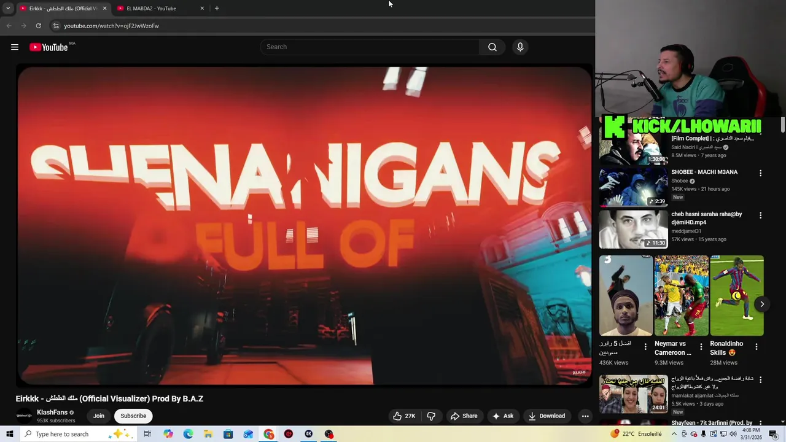Viewport: 786px width, 442px height.
Task: Open options for Ronaldinho Skills short
Action: click(756, 347)
